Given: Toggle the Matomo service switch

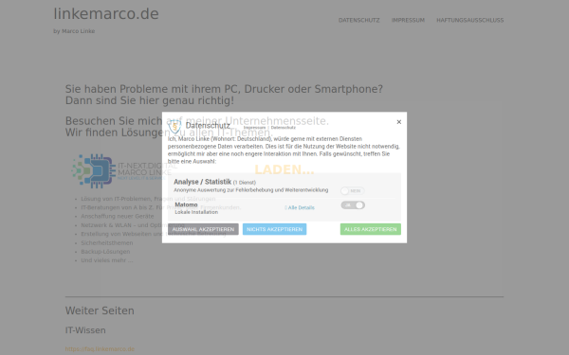Looking at the screenshot, I should [x=353, y=205].
